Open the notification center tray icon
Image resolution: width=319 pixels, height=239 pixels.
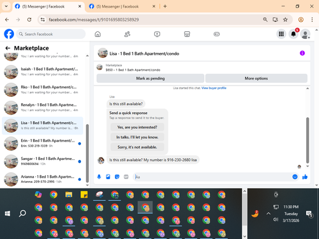pyautogui.click(x=309, y=214)
